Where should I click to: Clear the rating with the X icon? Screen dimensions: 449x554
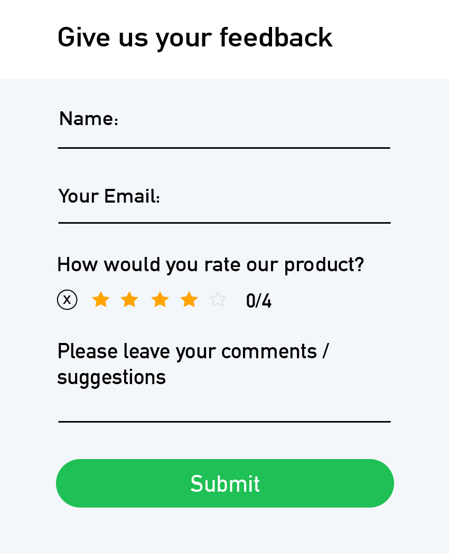(x=67, y=300)
